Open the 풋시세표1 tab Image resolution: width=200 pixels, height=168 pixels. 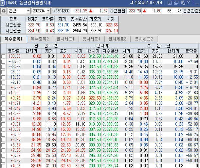[x=91, y=39]
